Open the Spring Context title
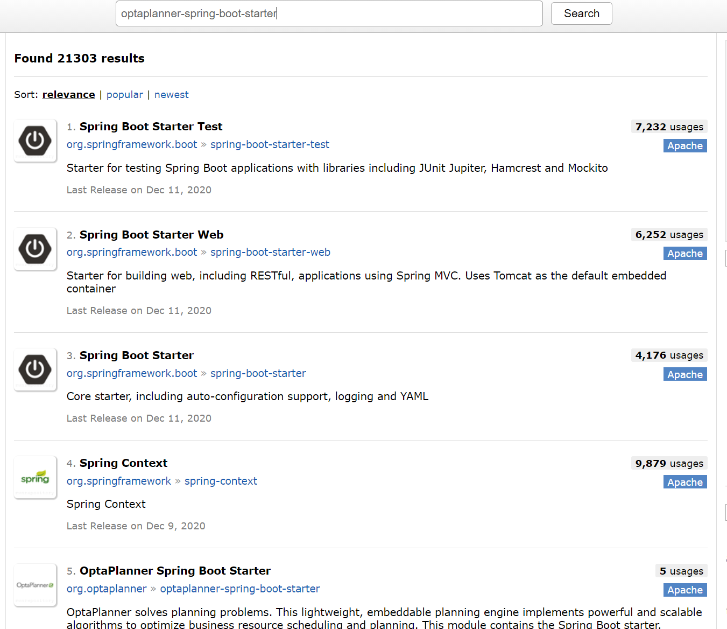 (123, 463)
